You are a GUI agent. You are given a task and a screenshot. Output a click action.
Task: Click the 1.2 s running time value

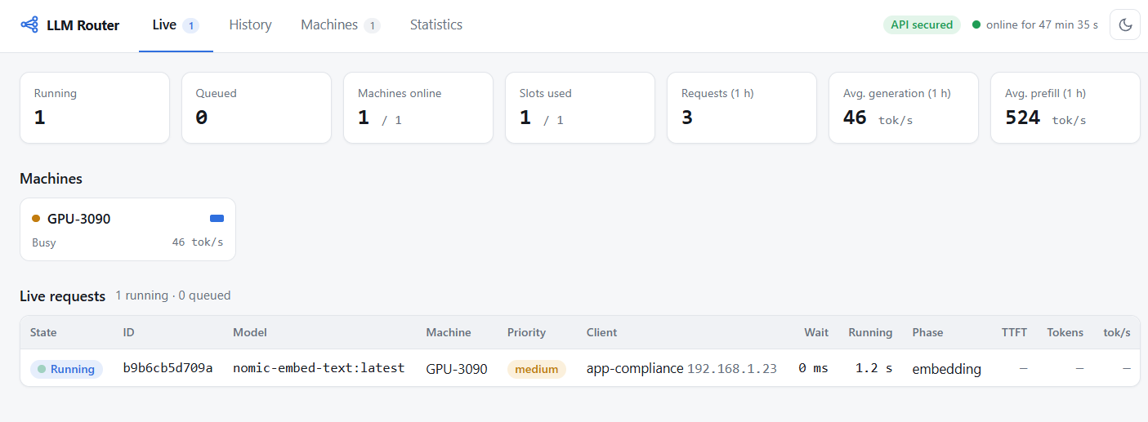coord(874,368)
